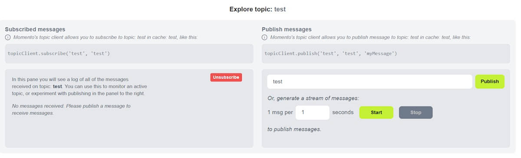
Task: Select the seconds interval input field
Action: 312,113
